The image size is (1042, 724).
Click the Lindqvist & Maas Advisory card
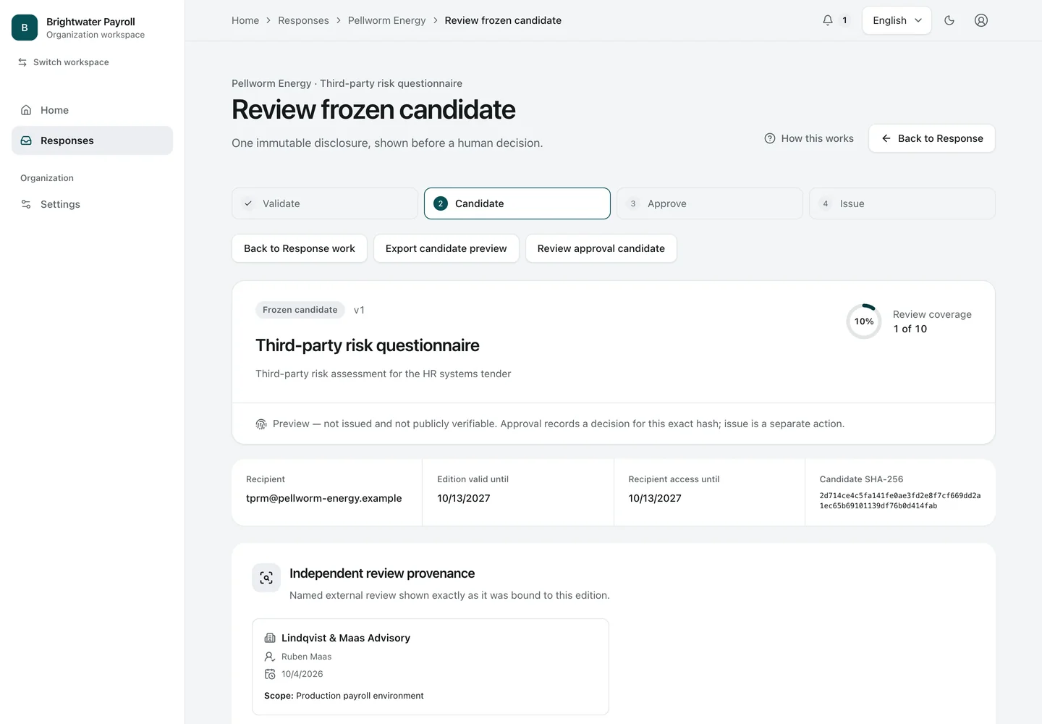(431, 667)
